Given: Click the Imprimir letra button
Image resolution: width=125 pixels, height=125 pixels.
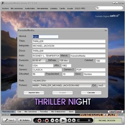Looking at the screenshot, I should click(34, 93).
